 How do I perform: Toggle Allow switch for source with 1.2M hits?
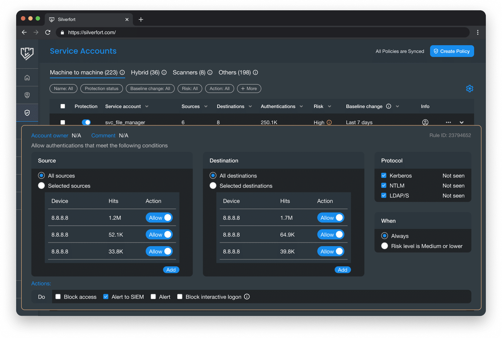click(x=159, y=217)
